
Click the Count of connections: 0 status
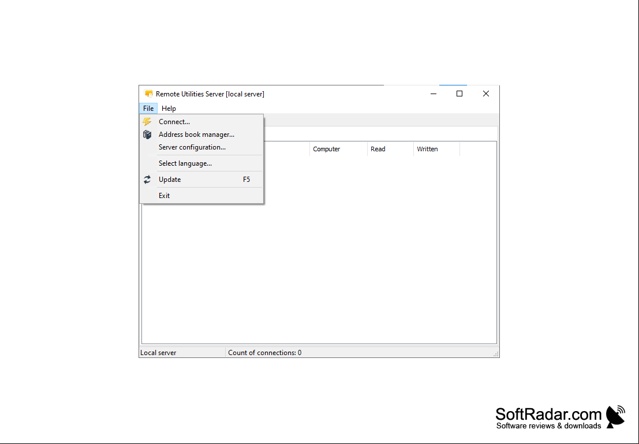(265, 353)
